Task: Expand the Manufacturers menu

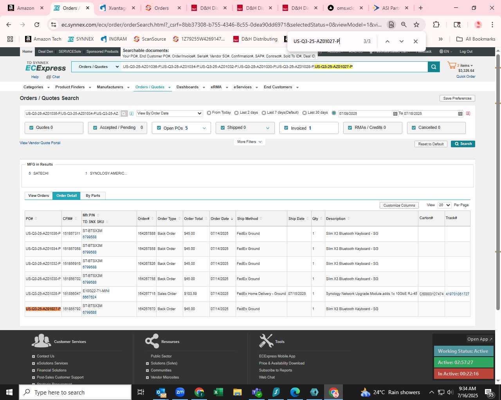Action: (113, 87)
